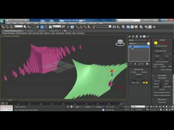
Task: Select the yellow Vertex sub-object level icon
Action: (x=156, y=43)
